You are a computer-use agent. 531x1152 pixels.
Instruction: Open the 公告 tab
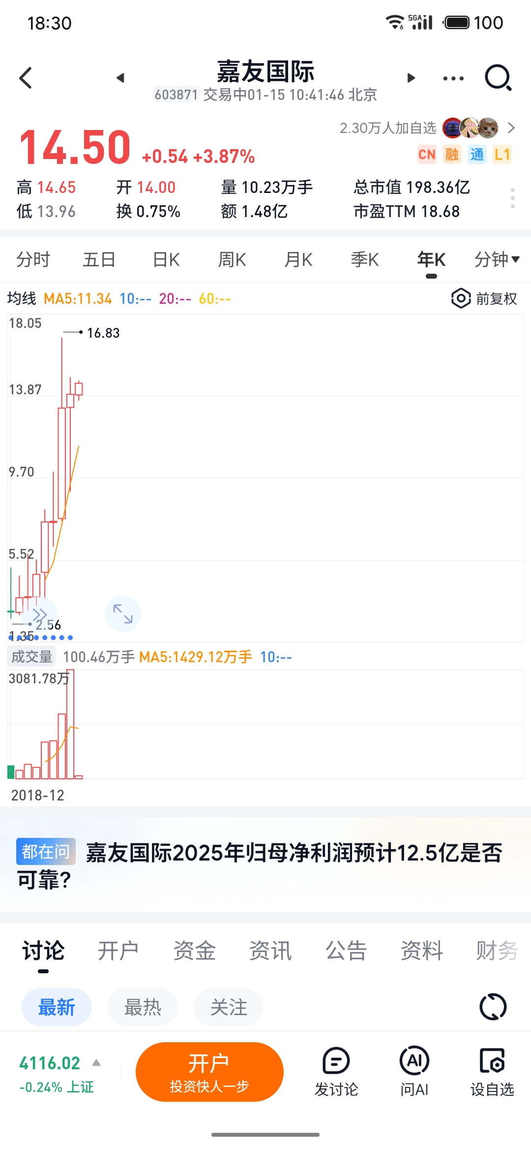(346, 951)
